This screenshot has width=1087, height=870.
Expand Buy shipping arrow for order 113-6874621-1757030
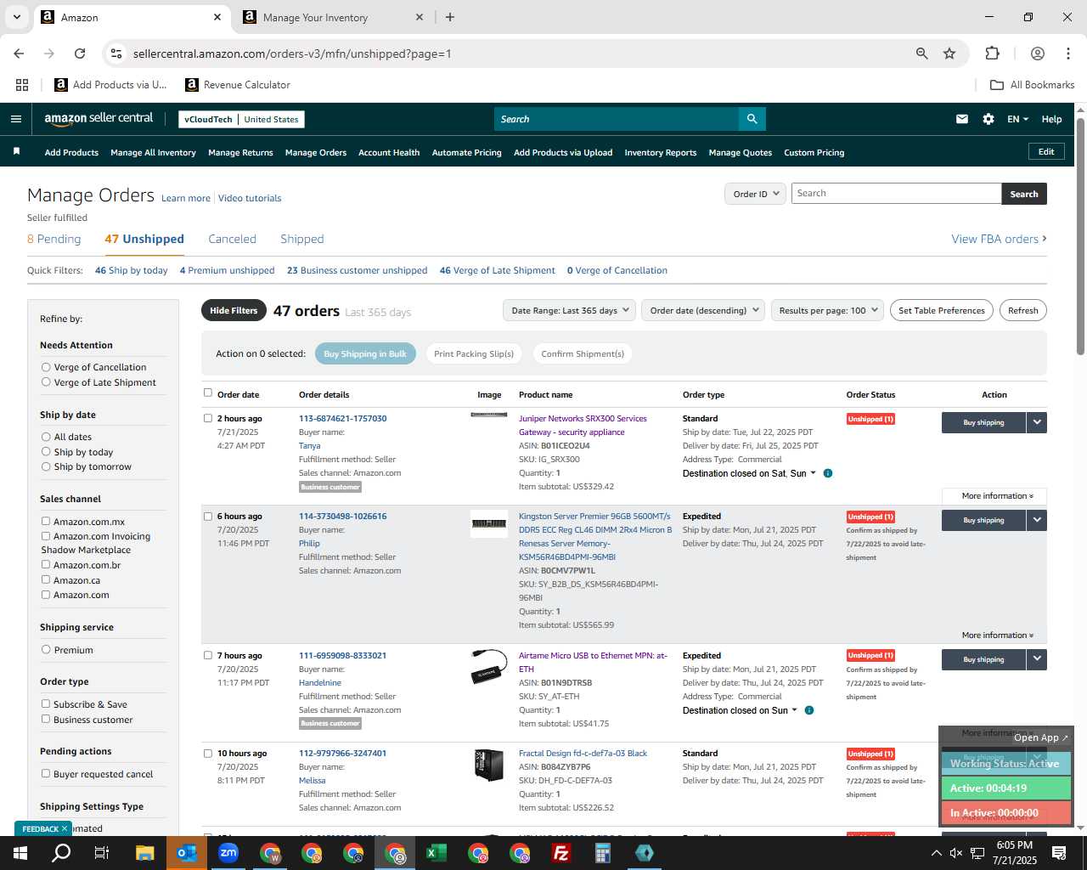pos(1037,422)
